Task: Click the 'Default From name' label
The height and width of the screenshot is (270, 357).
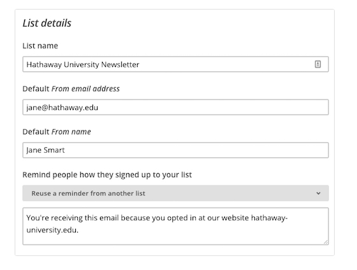Action: coord(57,132)
